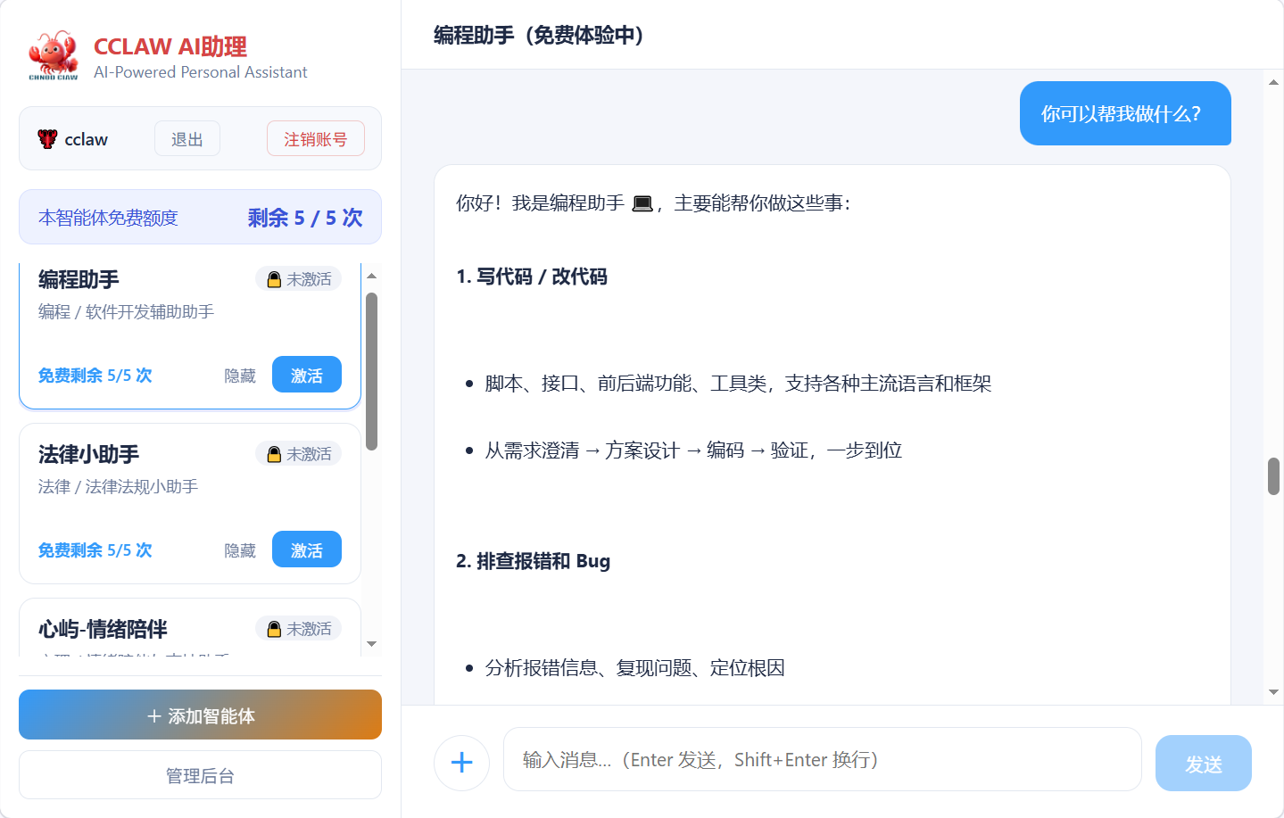Image resolution: width=1284 pixels, height=818 pixels.
Task: Click the laptop emoji in the greeting
Action: click(x=642, y=203)
